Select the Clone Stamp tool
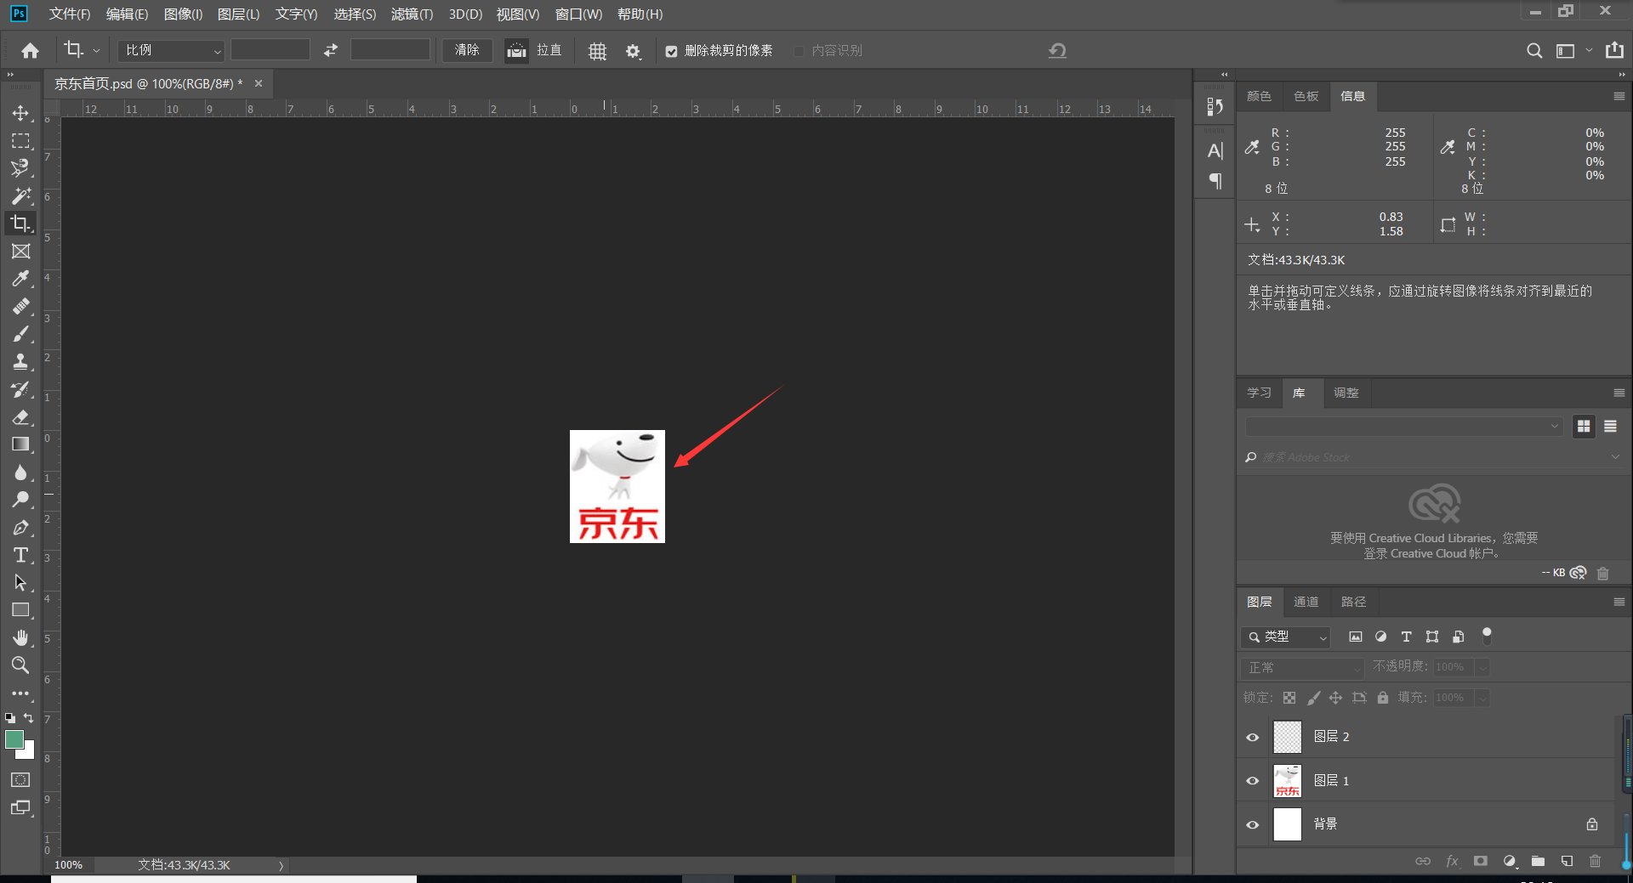1633x883 pixels. [20, 362]
